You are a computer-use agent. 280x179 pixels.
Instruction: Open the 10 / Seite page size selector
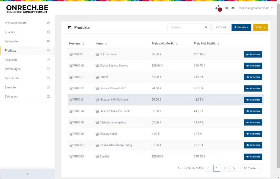251,168
